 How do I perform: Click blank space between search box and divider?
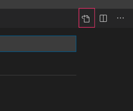(x=38, y=63)
